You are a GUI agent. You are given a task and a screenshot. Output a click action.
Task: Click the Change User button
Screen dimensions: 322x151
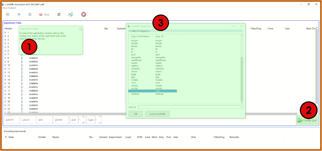(307, 120)
